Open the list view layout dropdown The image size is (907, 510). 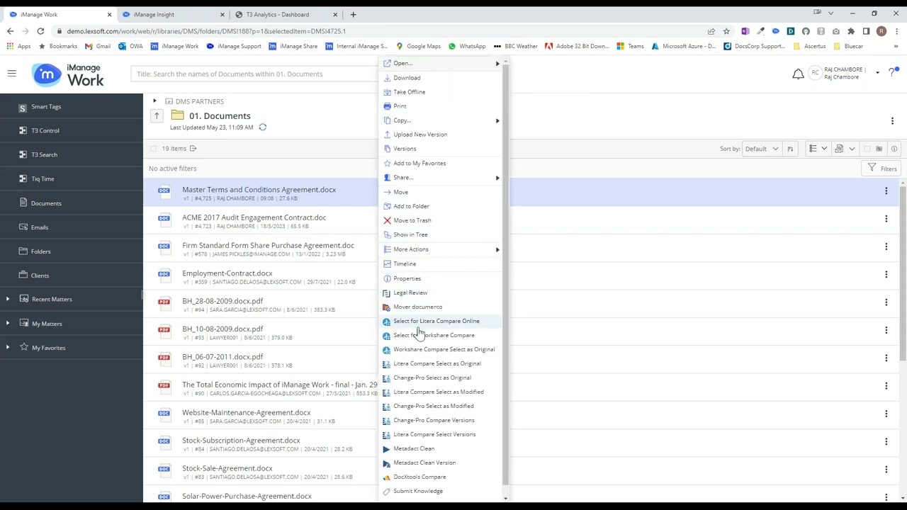[x=818, y=149]
